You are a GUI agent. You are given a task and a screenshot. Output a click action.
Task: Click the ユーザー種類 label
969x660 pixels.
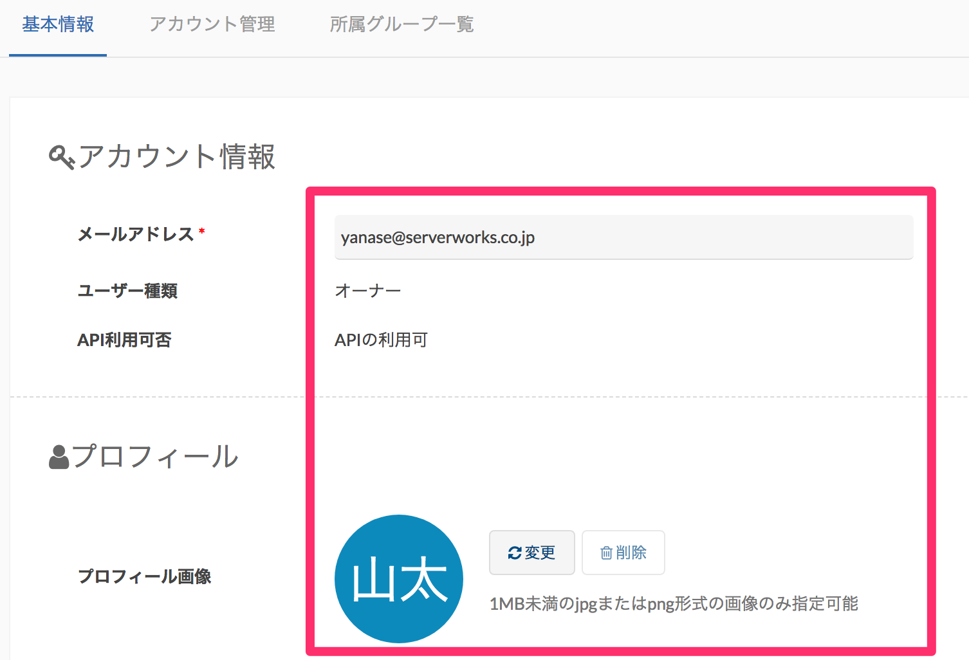(127, 291)
